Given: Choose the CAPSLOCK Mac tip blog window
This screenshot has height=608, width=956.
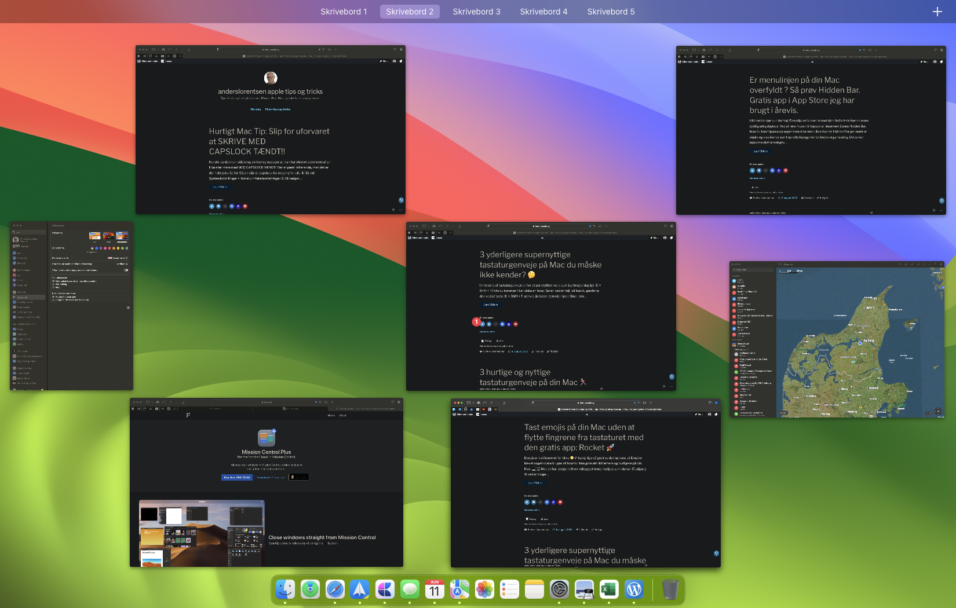Looking at the screenshot, I should coord(270,130).
